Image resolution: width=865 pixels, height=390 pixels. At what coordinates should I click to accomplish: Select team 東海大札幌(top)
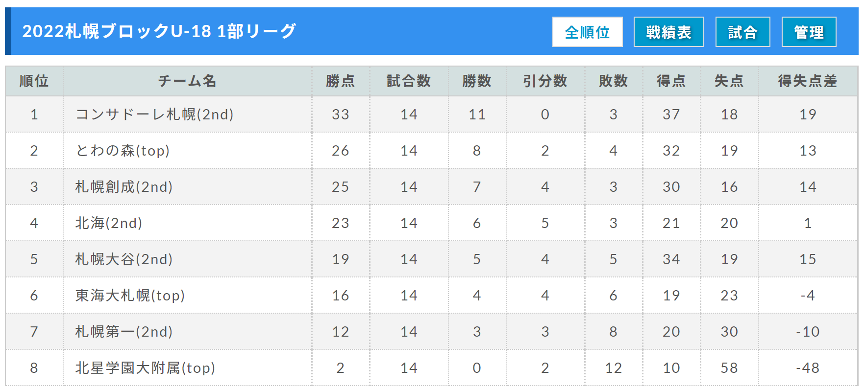click(130, 296)
